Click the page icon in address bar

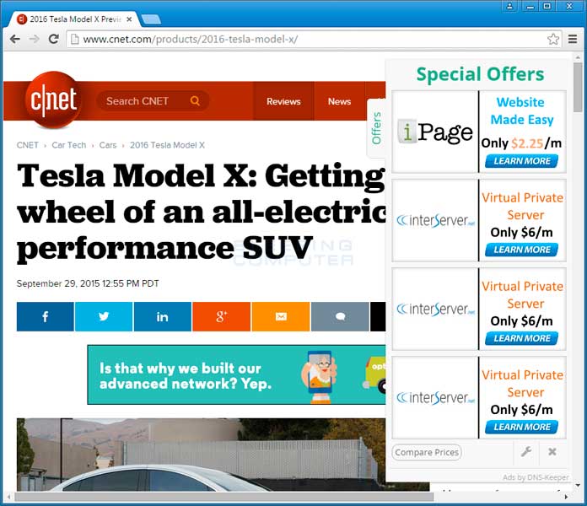tap(75, 39)
